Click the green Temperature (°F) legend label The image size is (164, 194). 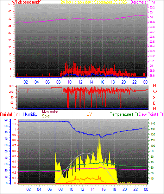[124, 114]
